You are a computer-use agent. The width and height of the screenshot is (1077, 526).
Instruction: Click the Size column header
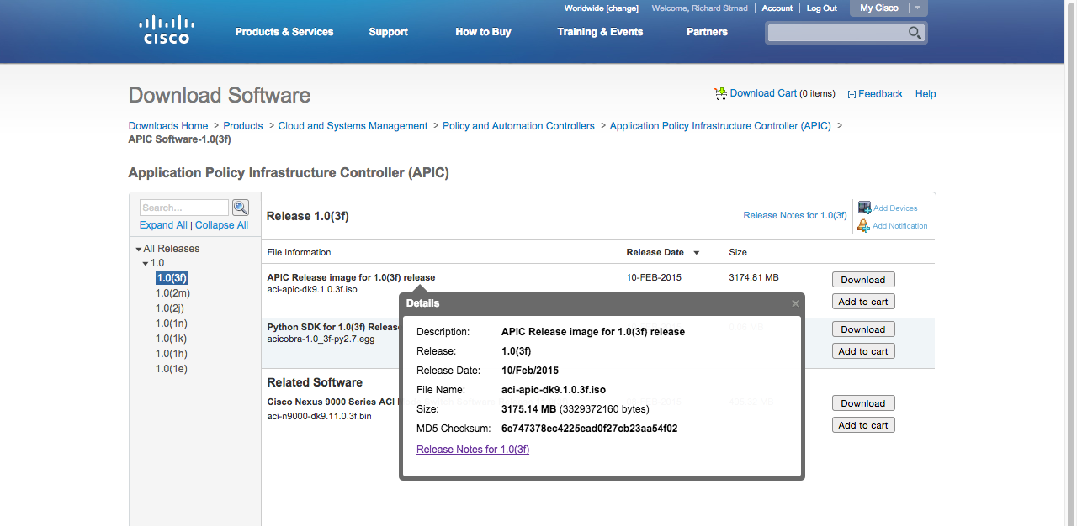738,252
